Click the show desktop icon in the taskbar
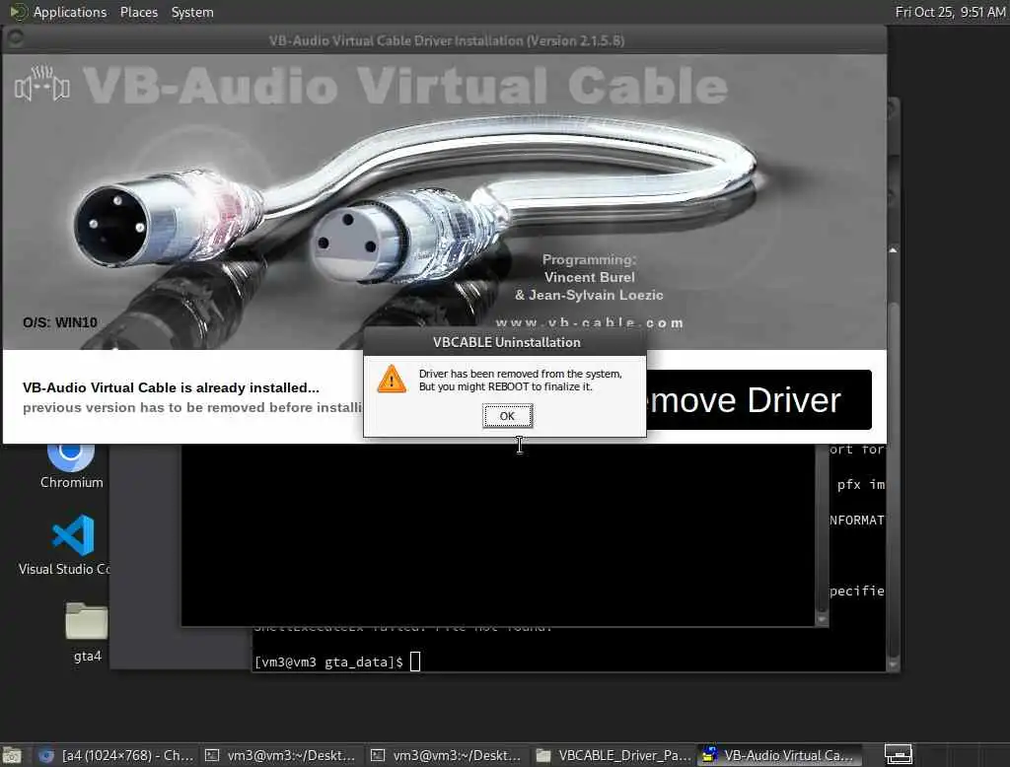 pos(12,755)
